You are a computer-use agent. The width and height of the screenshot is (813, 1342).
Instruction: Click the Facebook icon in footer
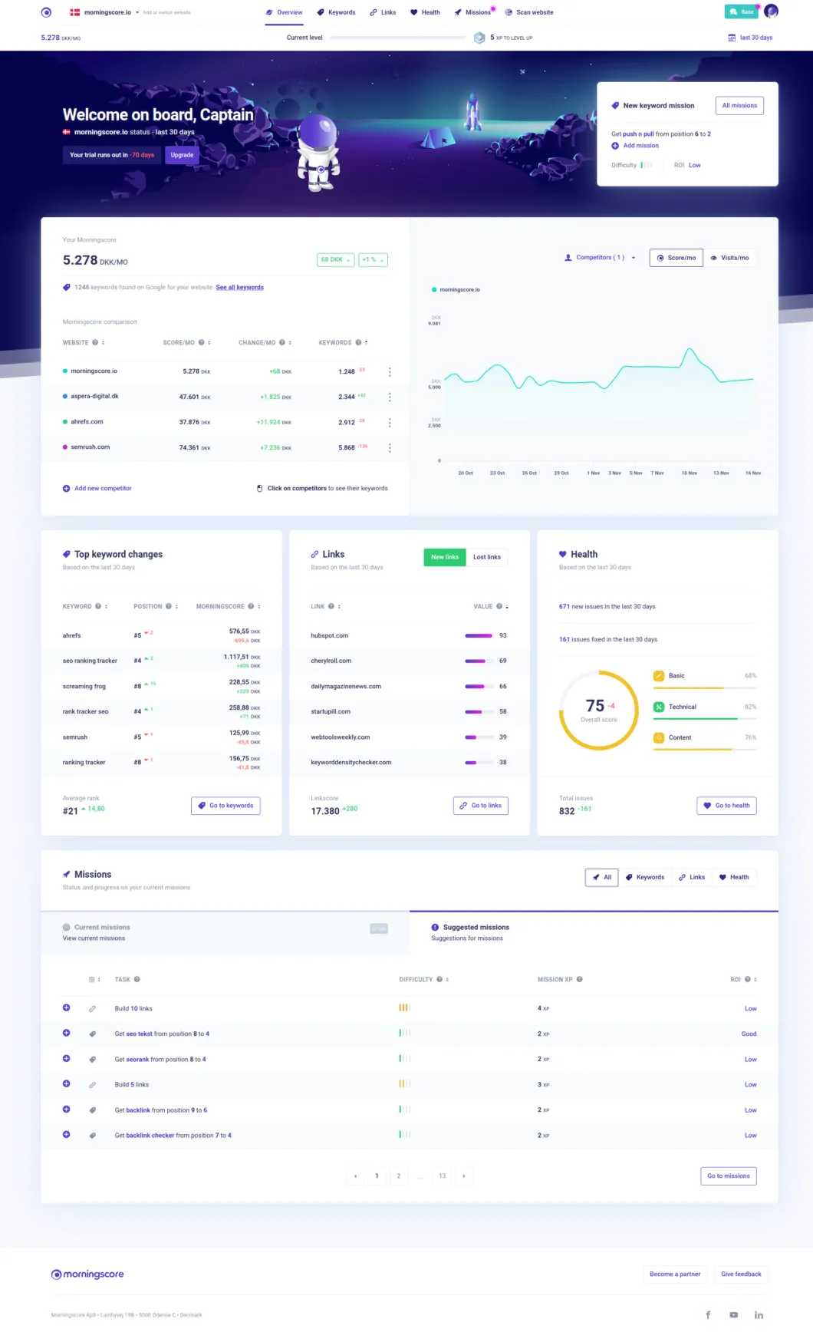[x=708, y=1315]
